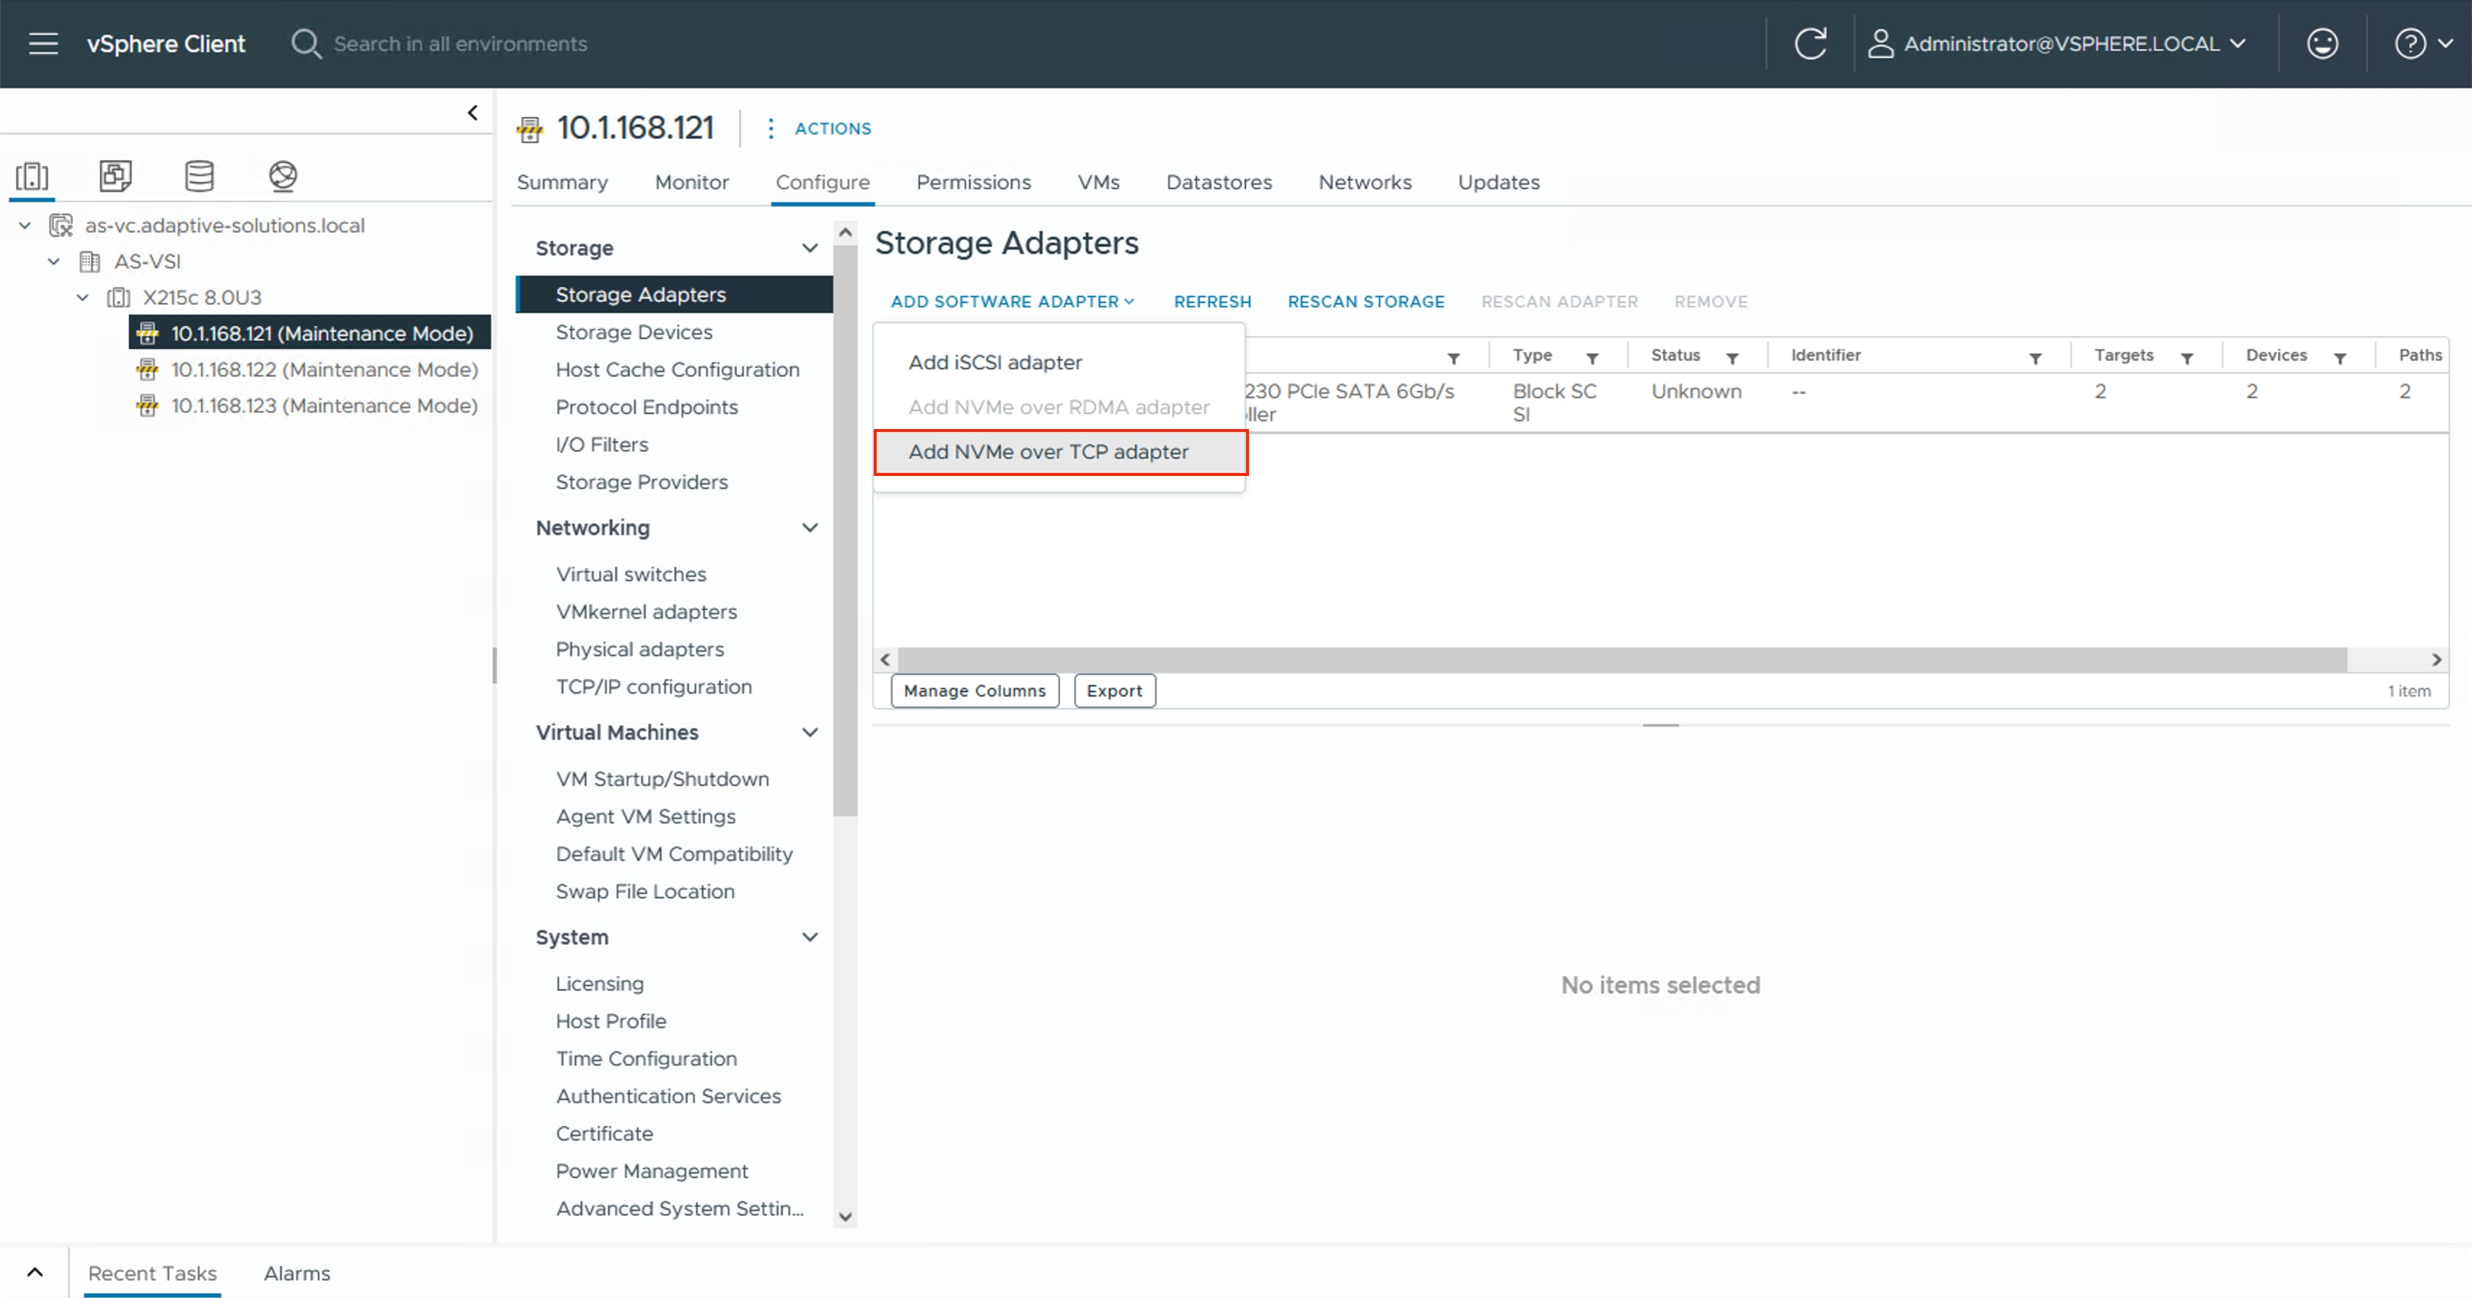Click the global refresh icon
The height and width of the screenshot is (1298, 2472).
pos(1810,43)
